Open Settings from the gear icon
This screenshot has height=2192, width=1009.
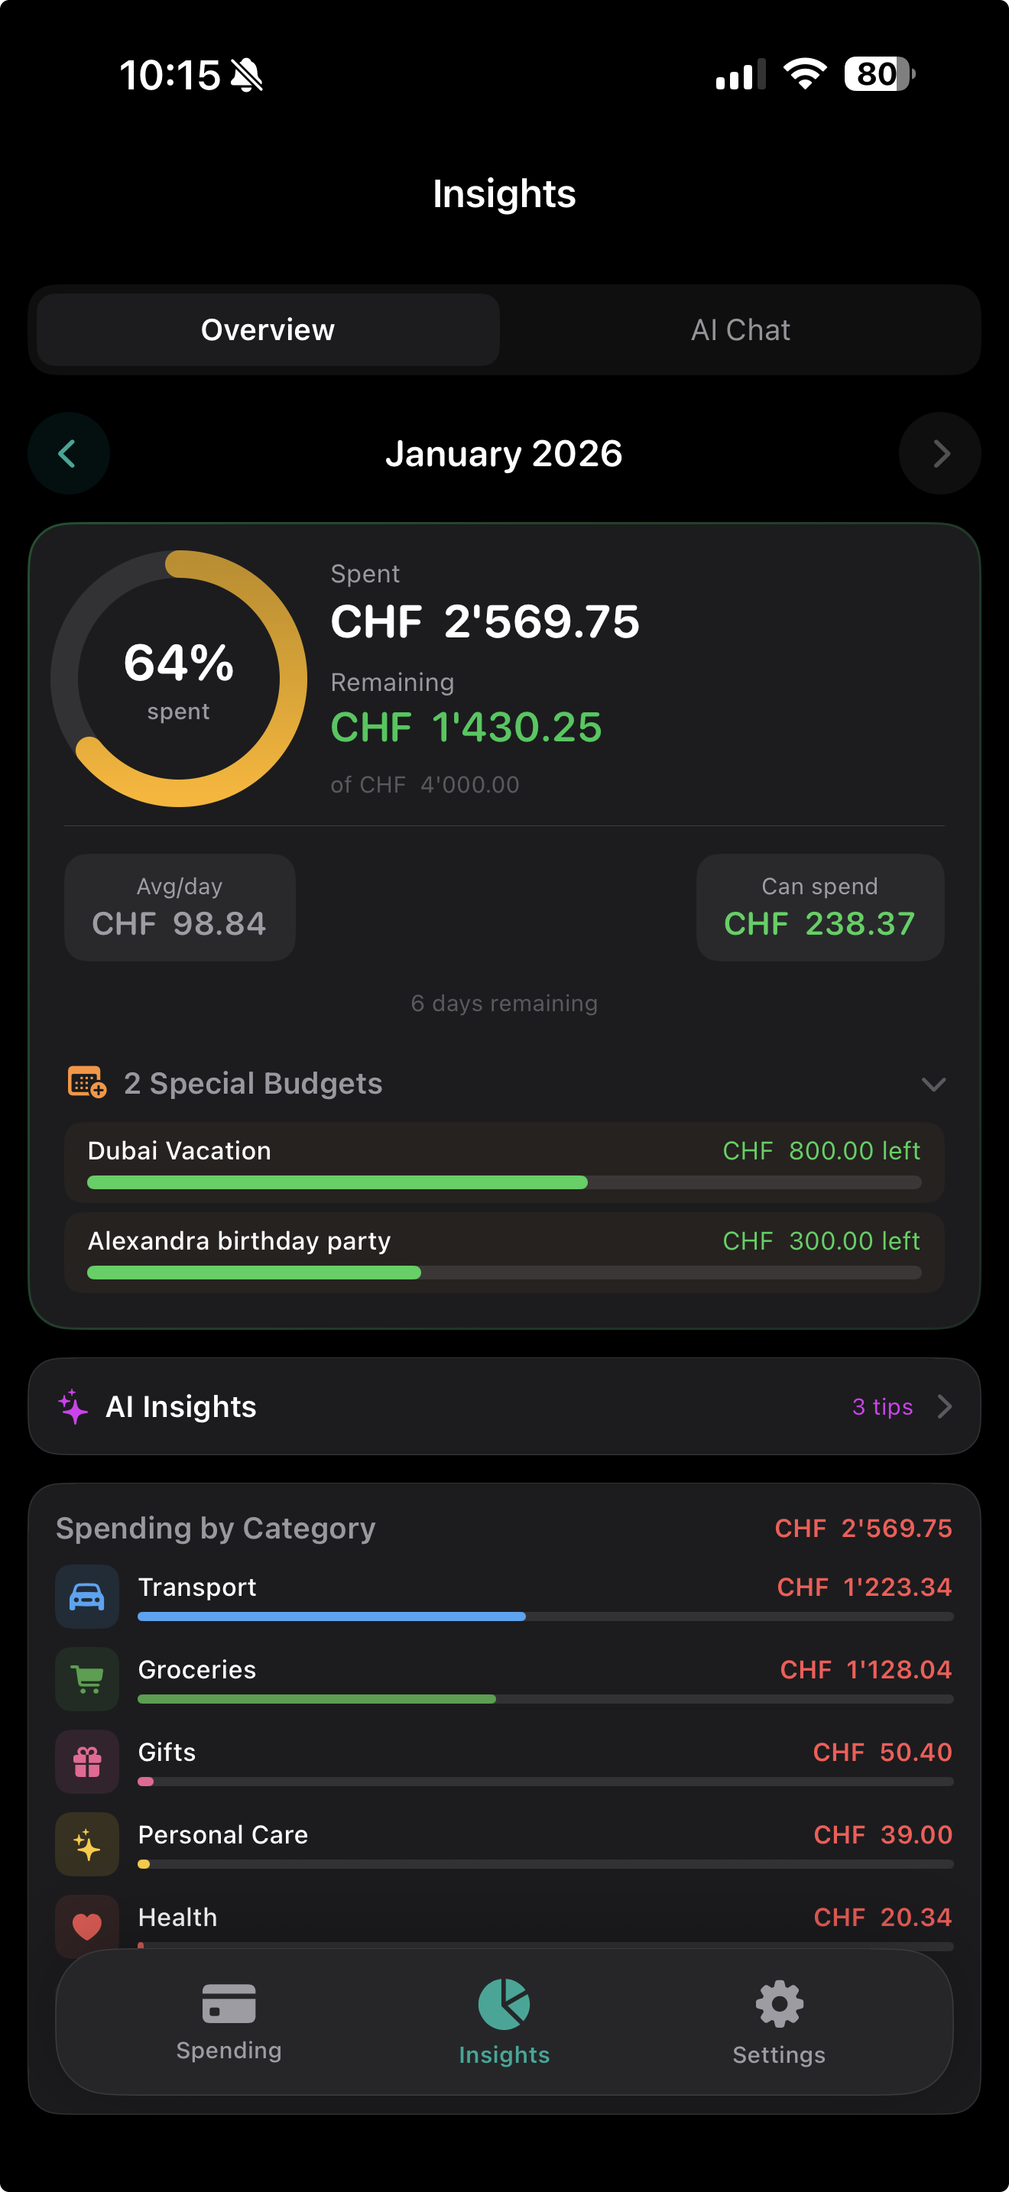[x=778, y=2005]
